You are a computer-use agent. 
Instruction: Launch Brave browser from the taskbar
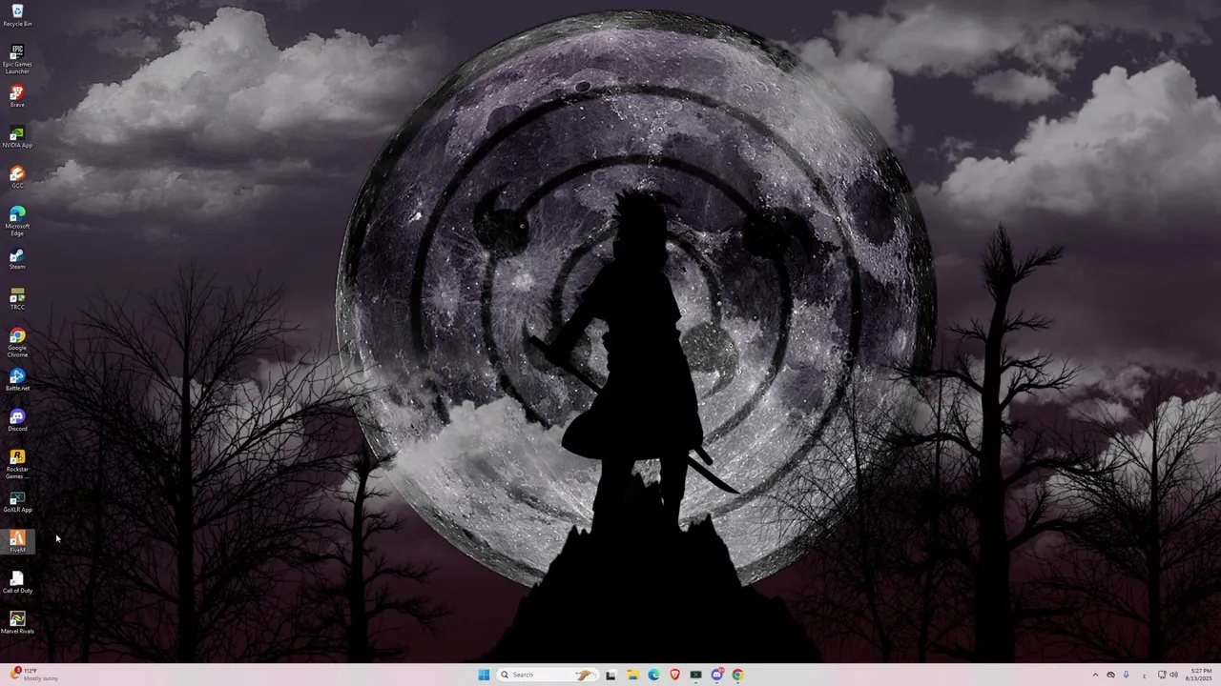pyautogui.click(x=674, y=675)
